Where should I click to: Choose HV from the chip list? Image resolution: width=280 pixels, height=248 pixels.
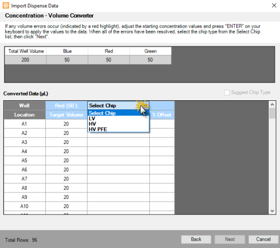118,124
